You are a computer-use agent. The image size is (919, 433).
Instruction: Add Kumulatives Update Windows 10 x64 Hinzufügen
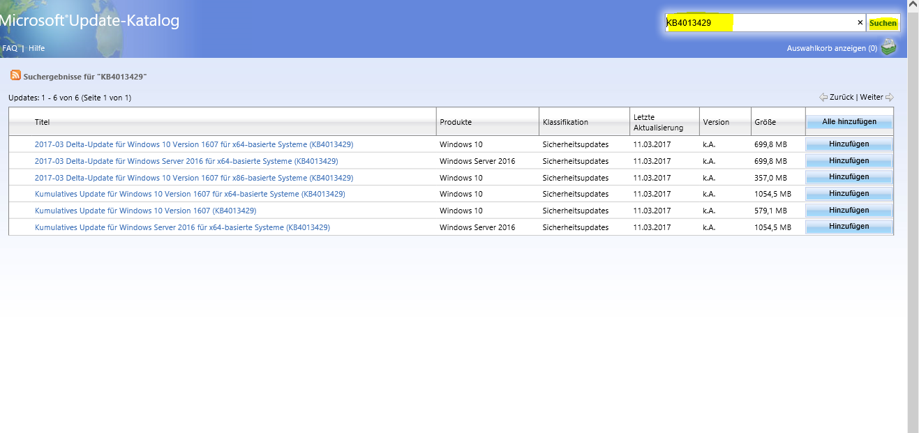pyautogui.click(x=849, y=194)
